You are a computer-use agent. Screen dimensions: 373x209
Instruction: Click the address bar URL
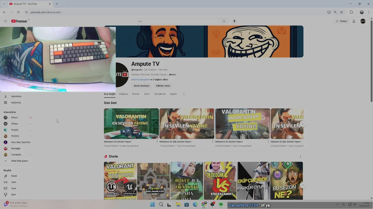coord(46,12)
